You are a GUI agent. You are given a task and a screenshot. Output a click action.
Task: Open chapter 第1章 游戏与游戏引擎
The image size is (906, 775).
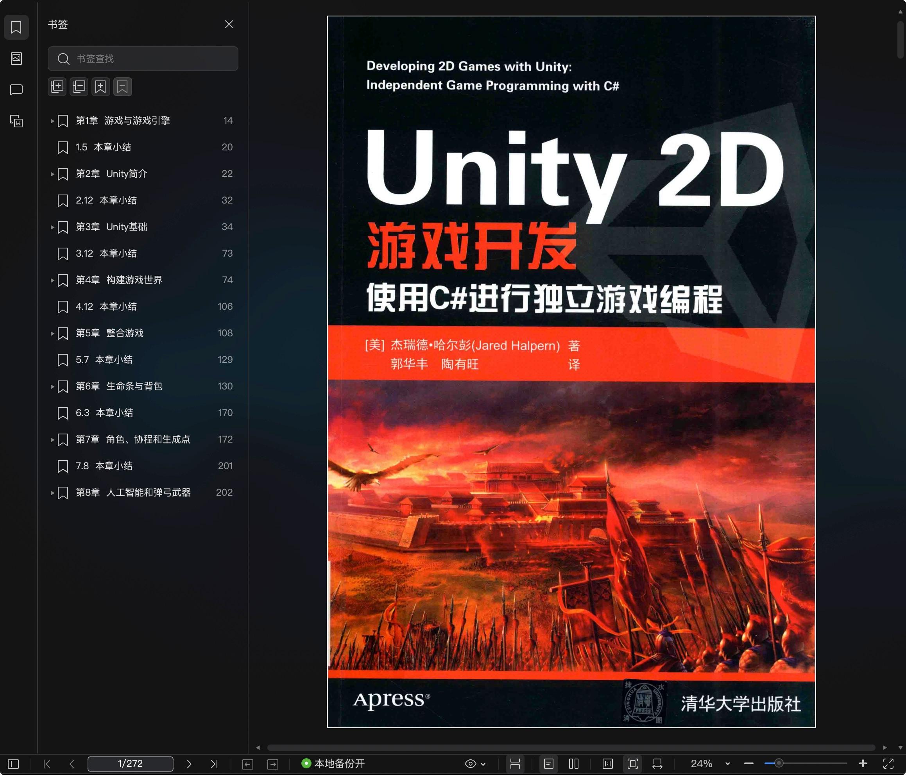pos(143,121)
